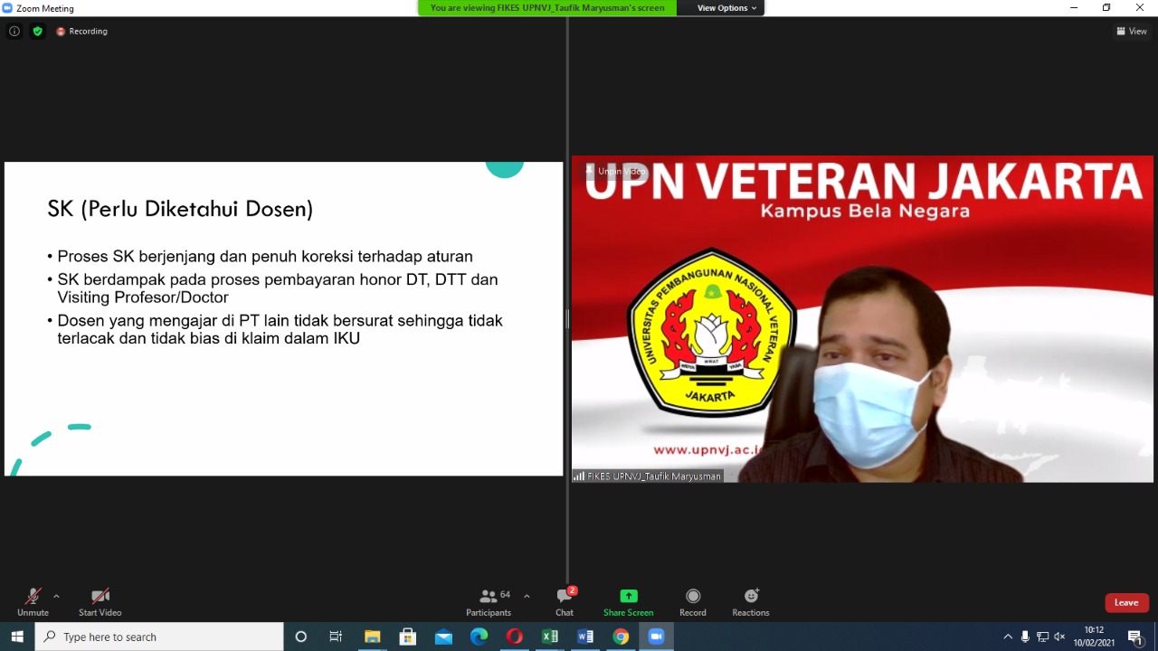Click the green Share Screen button
The width and height of the screenshot is (1158, 651).
pyautogui.click(x=628, y=602)
